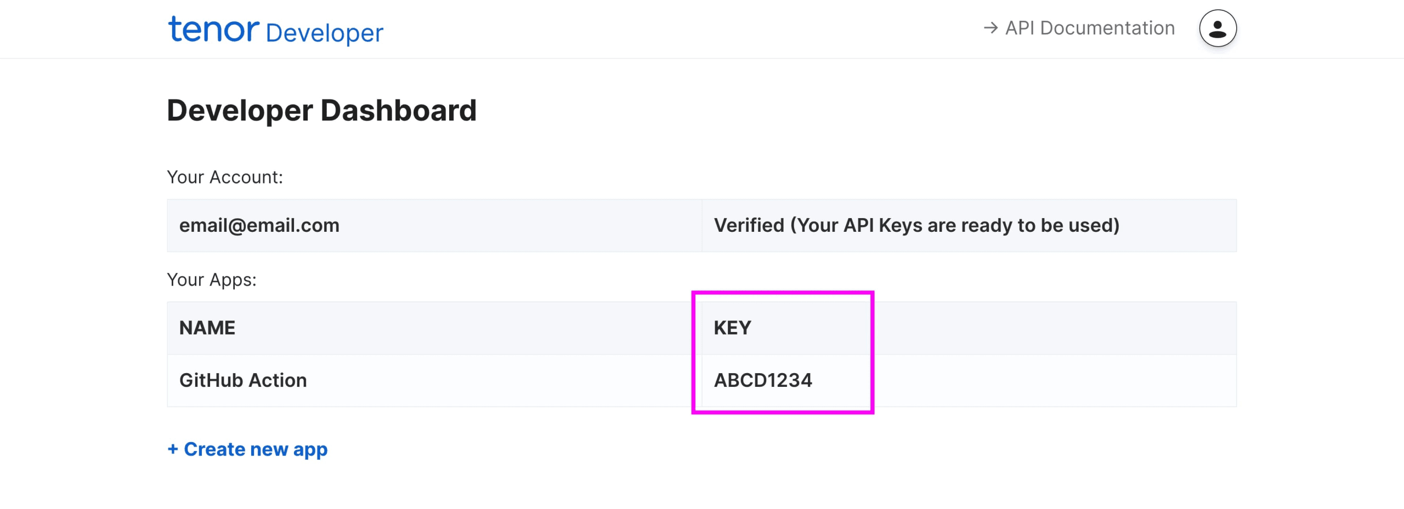Open the user account profile icon
Screen dimensions: 1404x509
1218,28
